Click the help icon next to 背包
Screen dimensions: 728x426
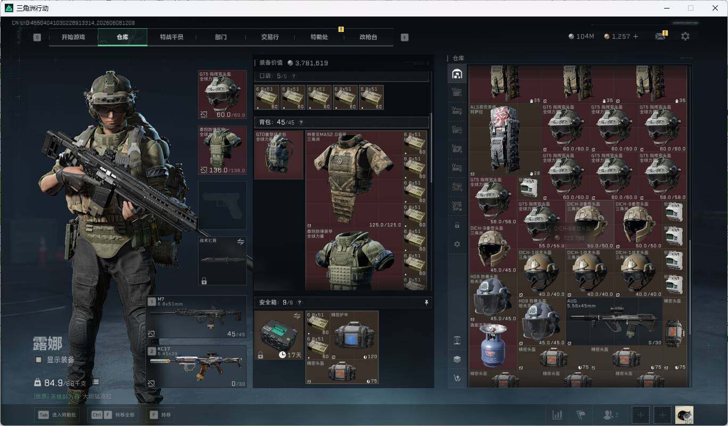[301, 122]
